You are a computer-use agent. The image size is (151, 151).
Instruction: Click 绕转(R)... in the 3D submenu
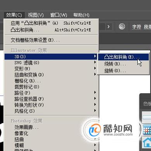coord(124,64)
